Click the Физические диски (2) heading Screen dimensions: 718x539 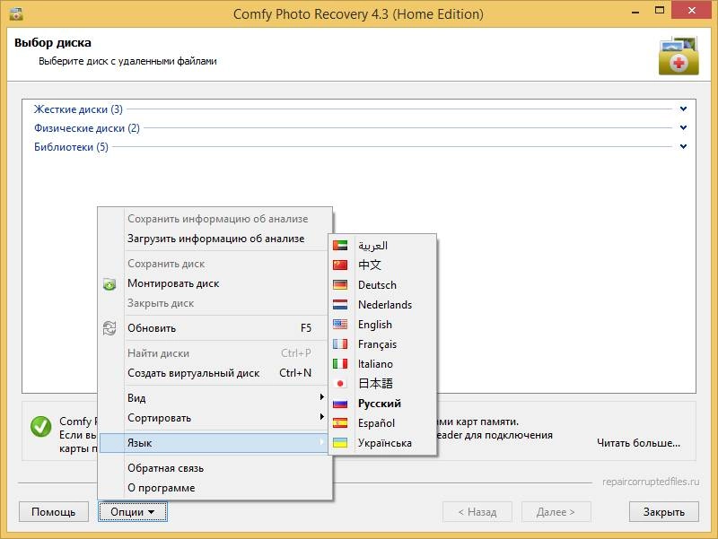87,127
